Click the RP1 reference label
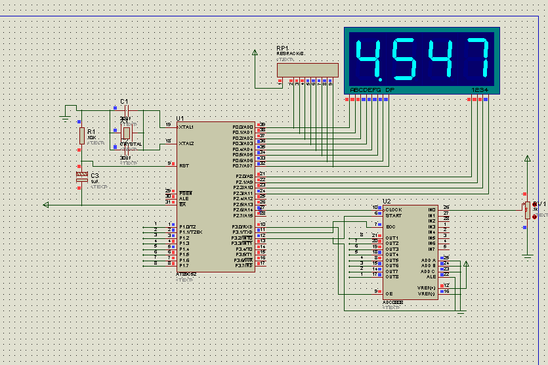Screen dimensions: 548x365 (x=282, y=48)
